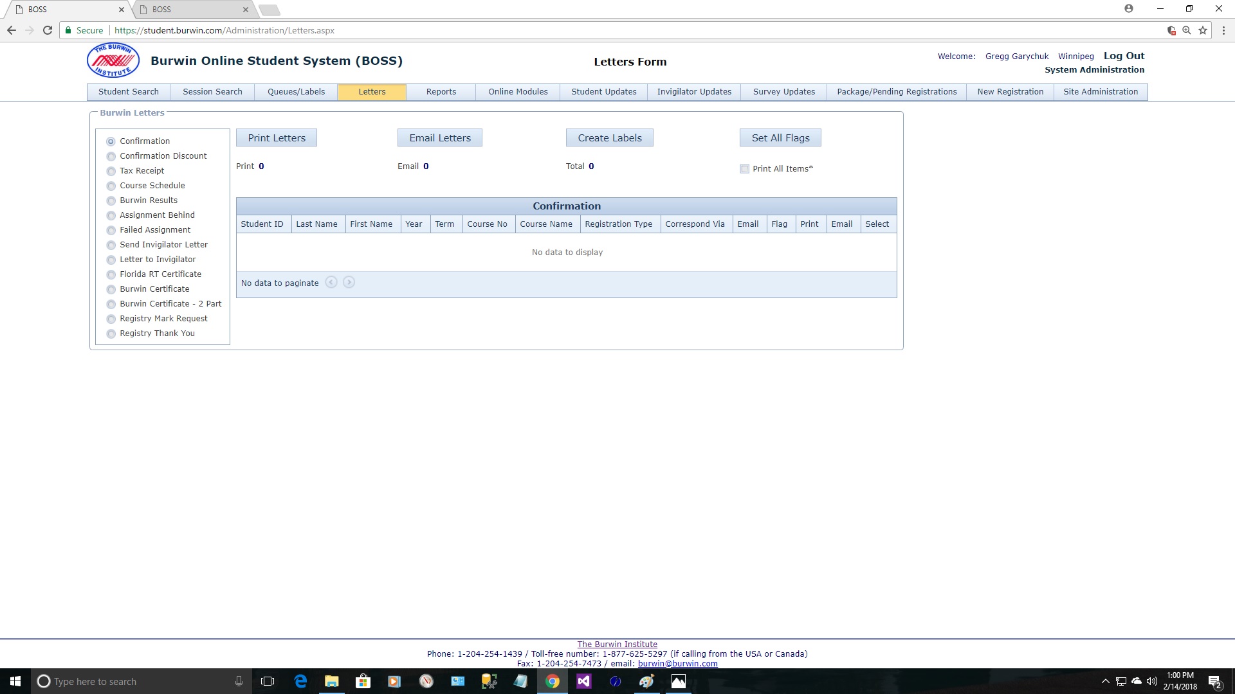This screenshot has height=694, width=1235.
Task: Select Confirmation radio button
Action: pos(111,141)
